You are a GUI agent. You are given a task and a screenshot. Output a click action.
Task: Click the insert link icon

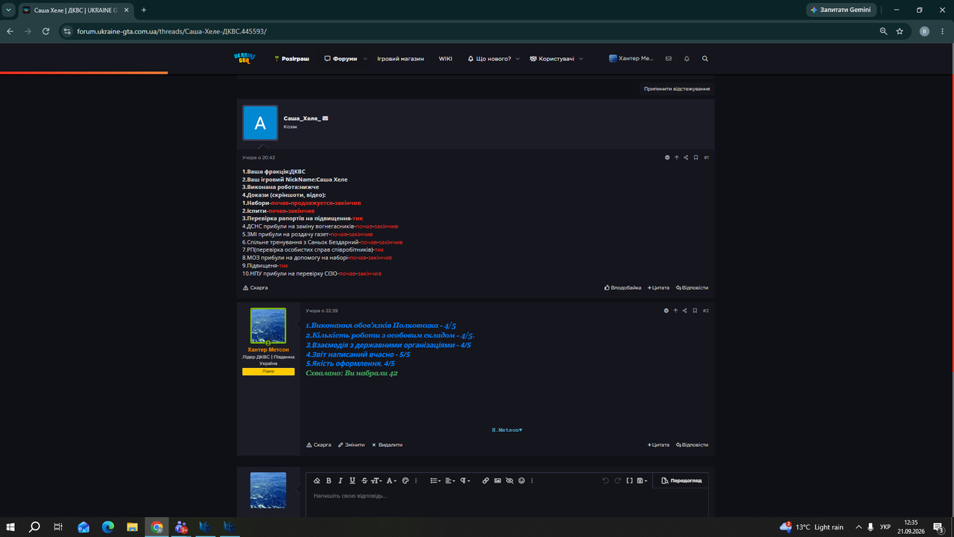(486, 480)
